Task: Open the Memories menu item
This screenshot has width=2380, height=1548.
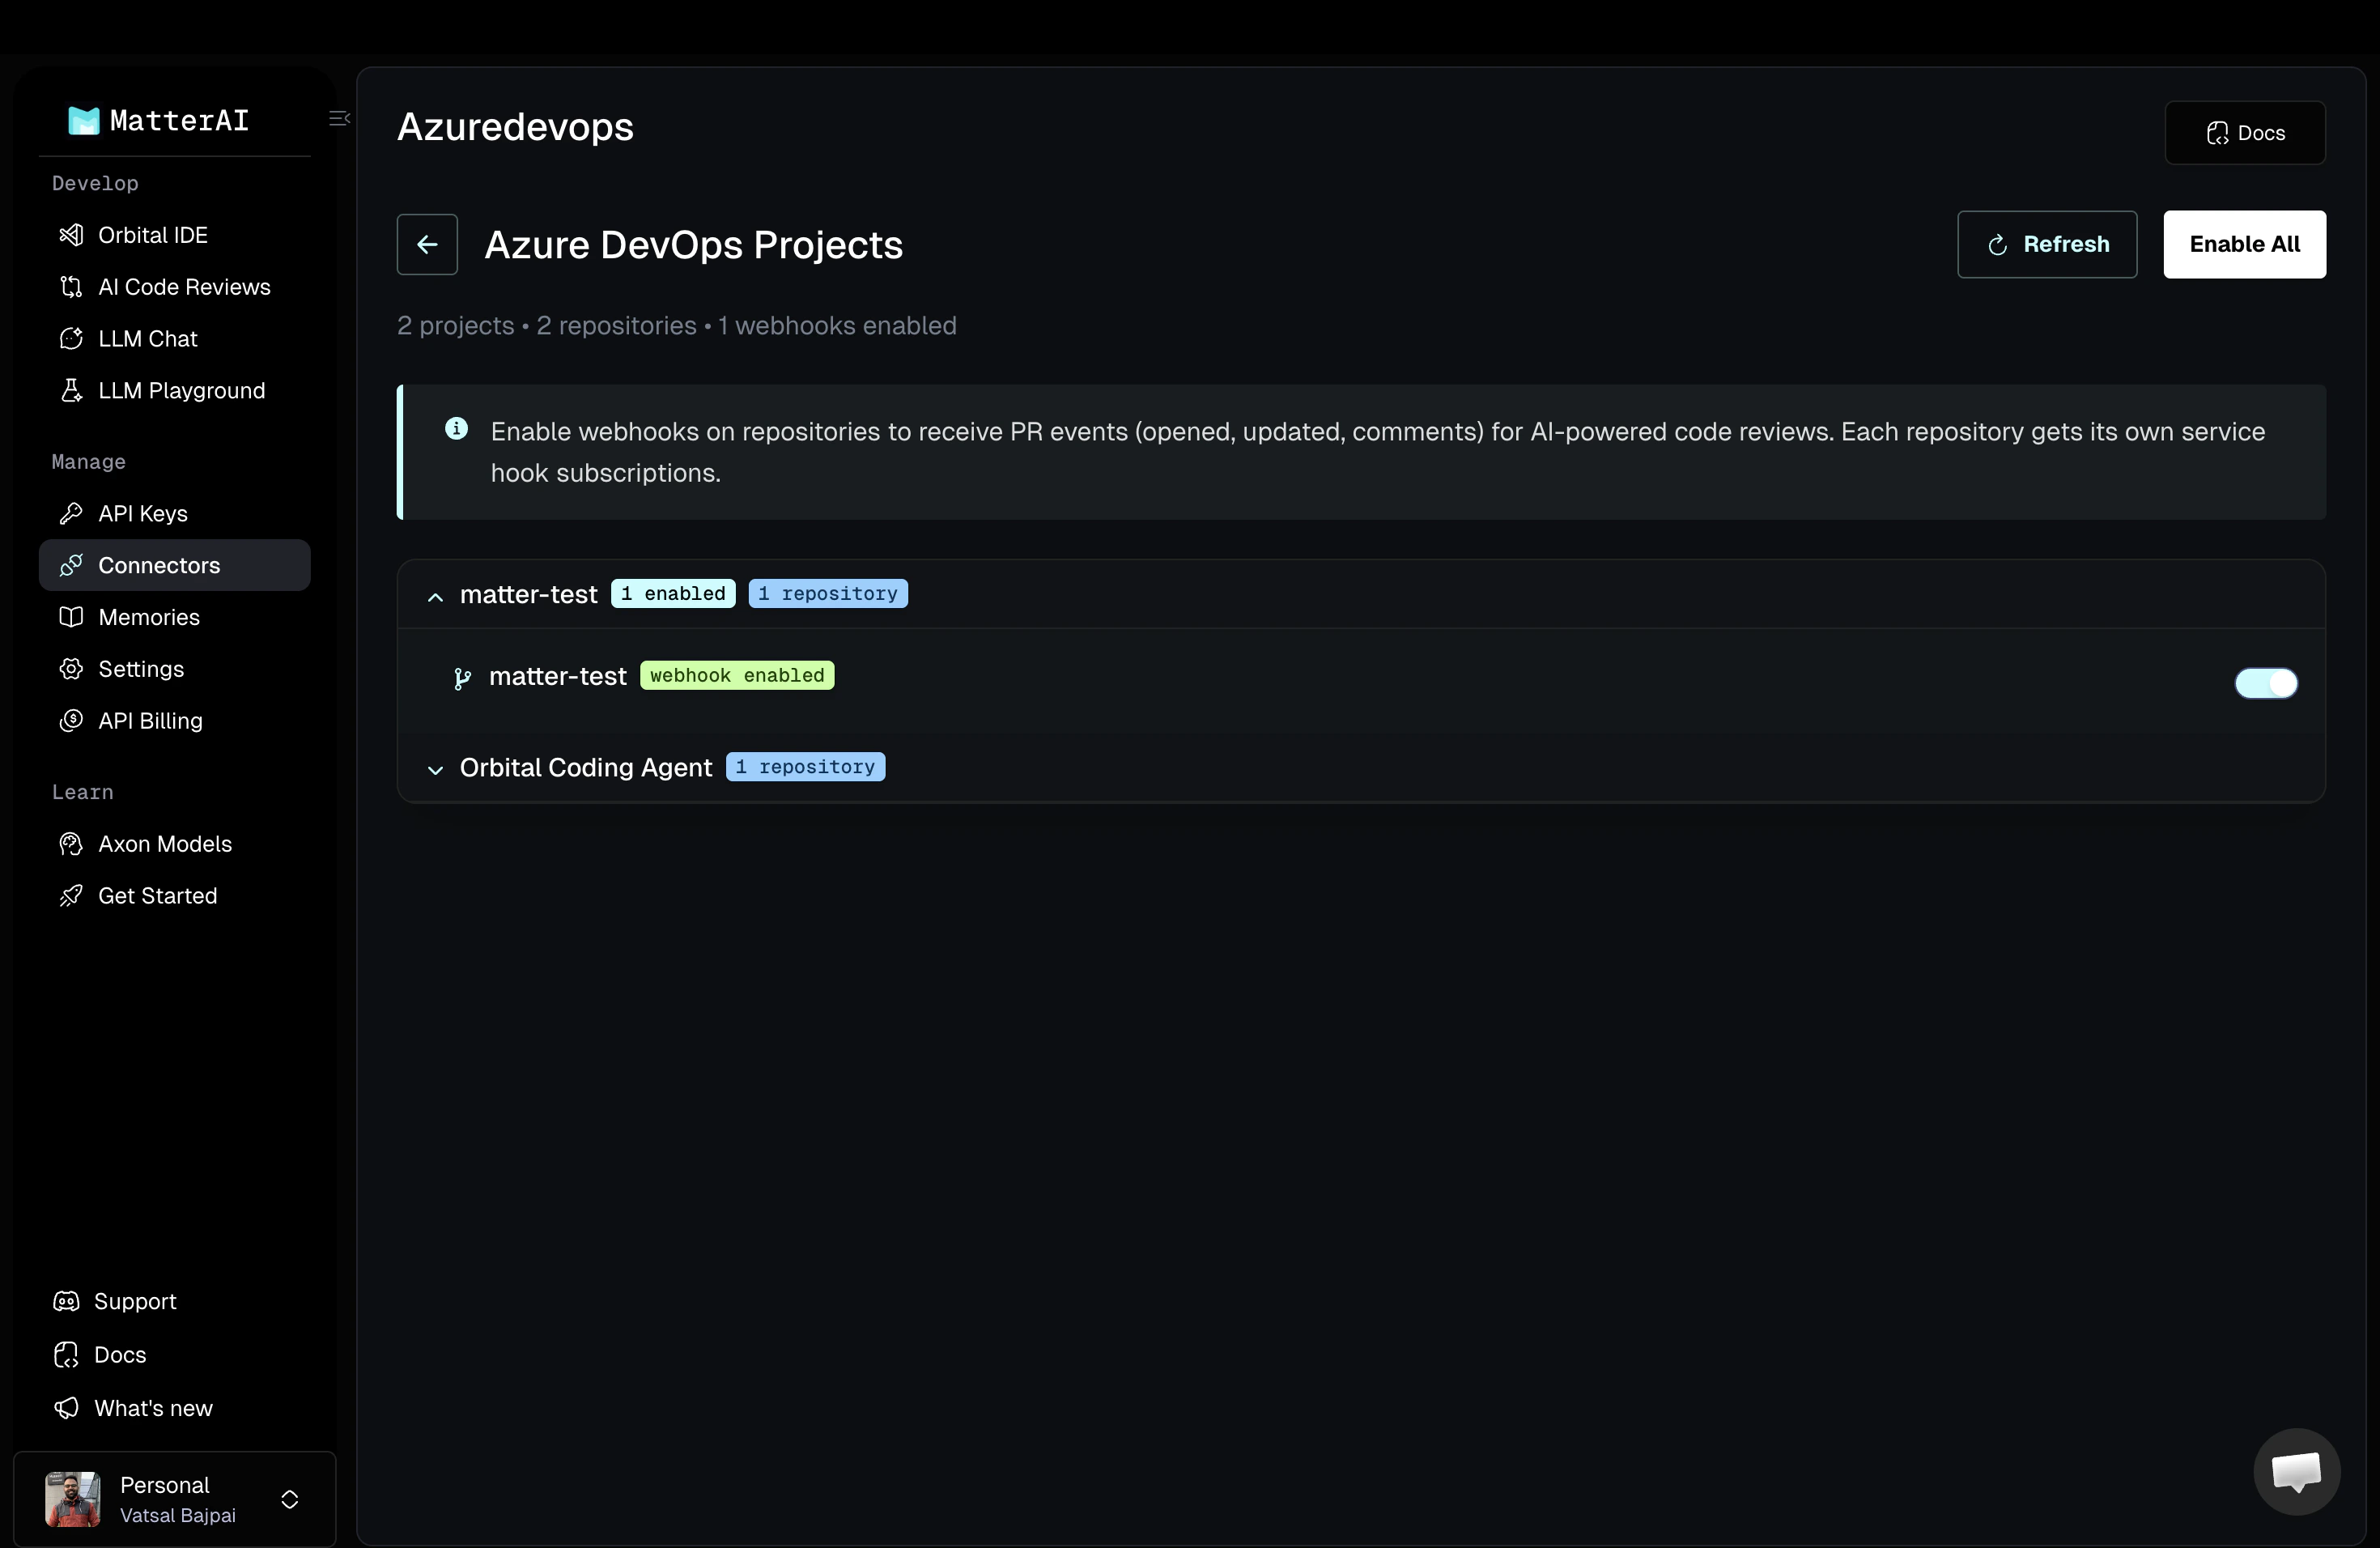Action: (x=148, y=617)
